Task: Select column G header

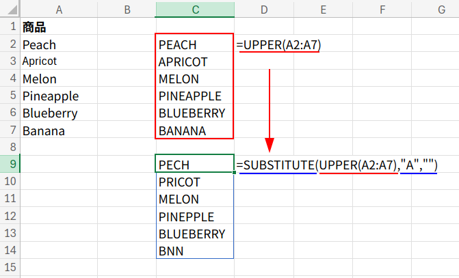Action: click(441, 10)
